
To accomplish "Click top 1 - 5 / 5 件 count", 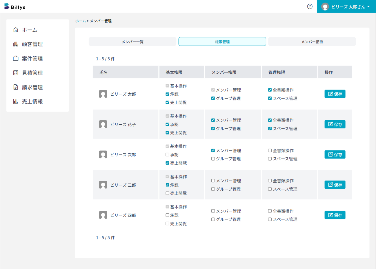I will pos(106,59).
